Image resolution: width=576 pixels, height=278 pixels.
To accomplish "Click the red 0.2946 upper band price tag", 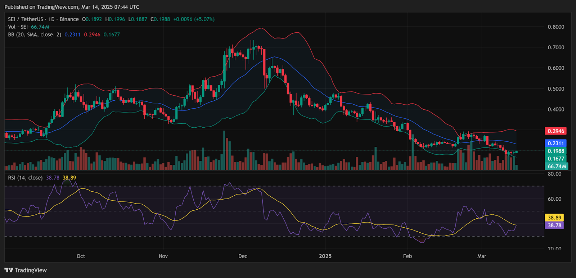I will pyautogui.click(x=556, y=131).
